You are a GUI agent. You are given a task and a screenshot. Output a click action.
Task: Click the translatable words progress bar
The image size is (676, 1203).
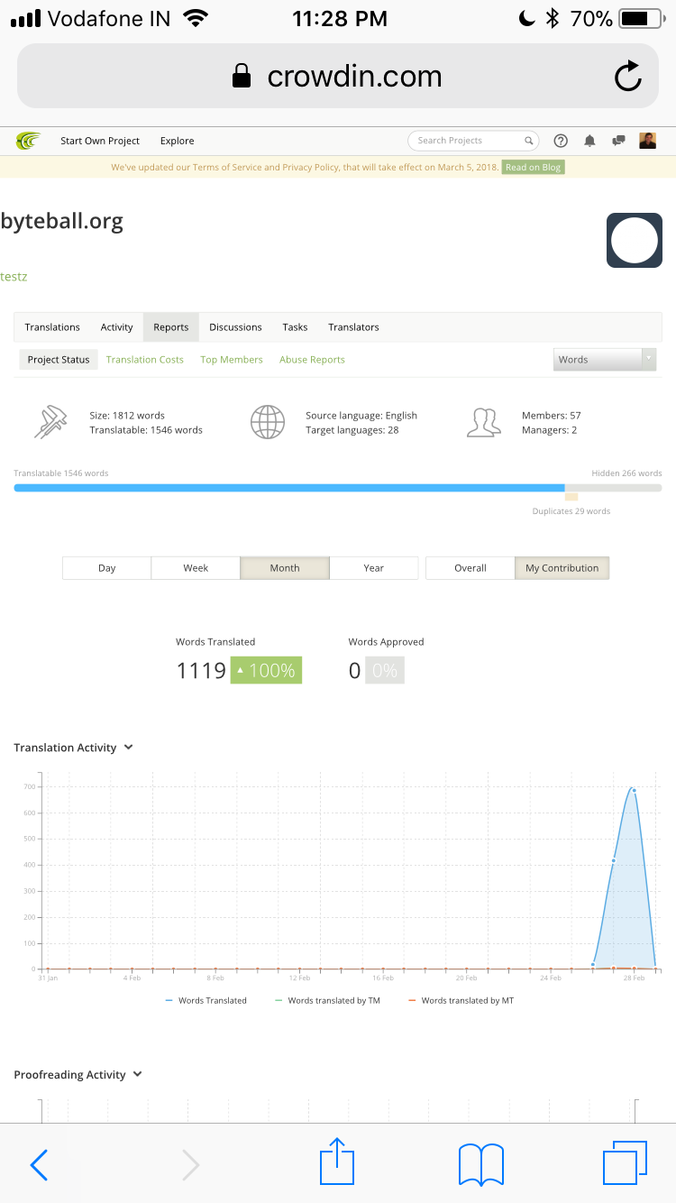[289, 488]
